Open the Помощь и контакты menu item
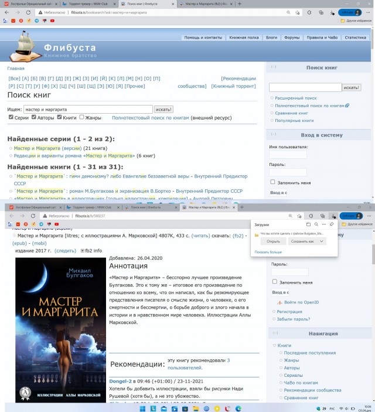Image resolution: width=375 pixels, height=412 pixels. pos(203,38)
